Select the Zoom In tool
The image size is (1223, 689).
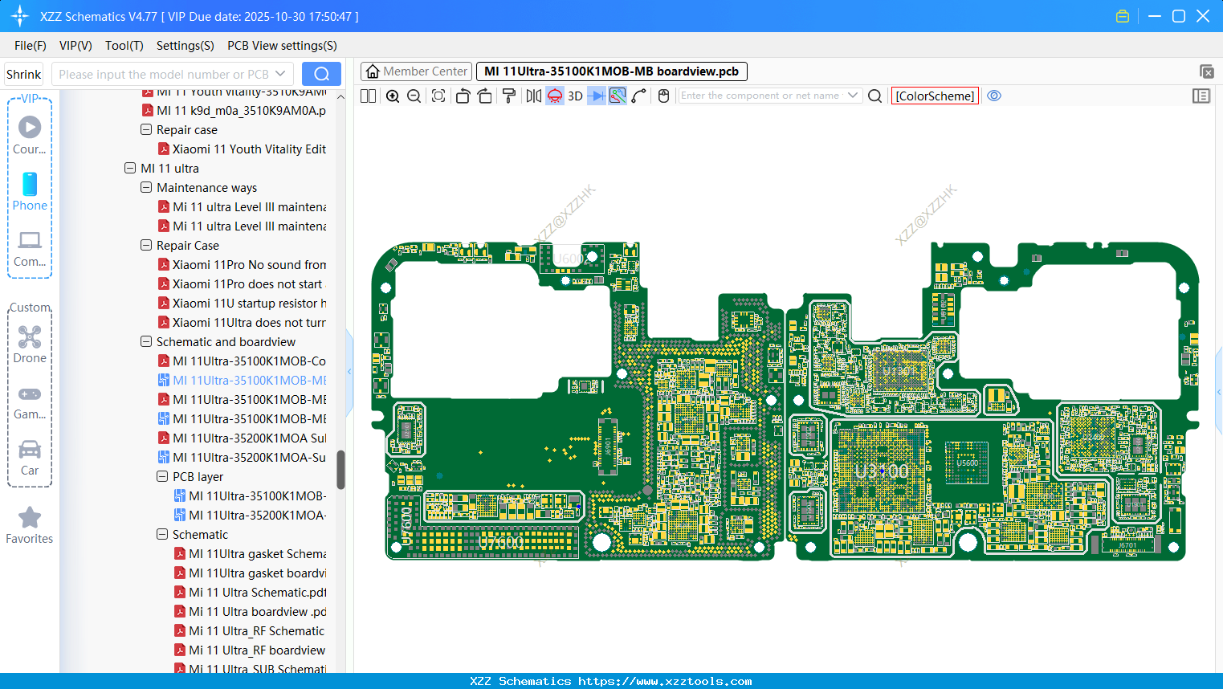(393, 96)
